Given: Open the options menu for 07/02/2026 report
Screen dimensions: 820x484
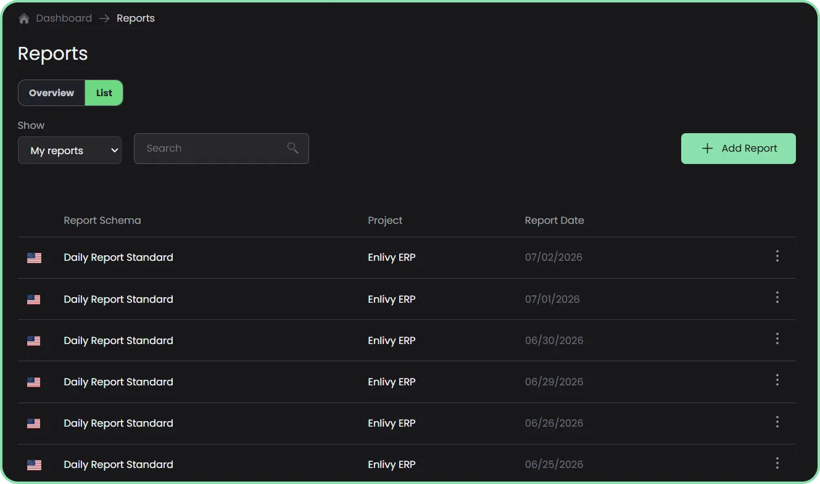Looking at the screenshot, I should click(777, 256).
